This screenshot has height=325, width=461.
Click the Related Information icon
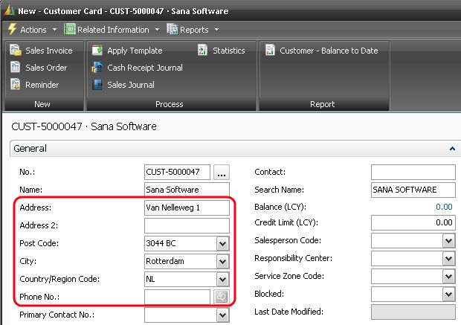pyautogui.click(x=70, y=29)
